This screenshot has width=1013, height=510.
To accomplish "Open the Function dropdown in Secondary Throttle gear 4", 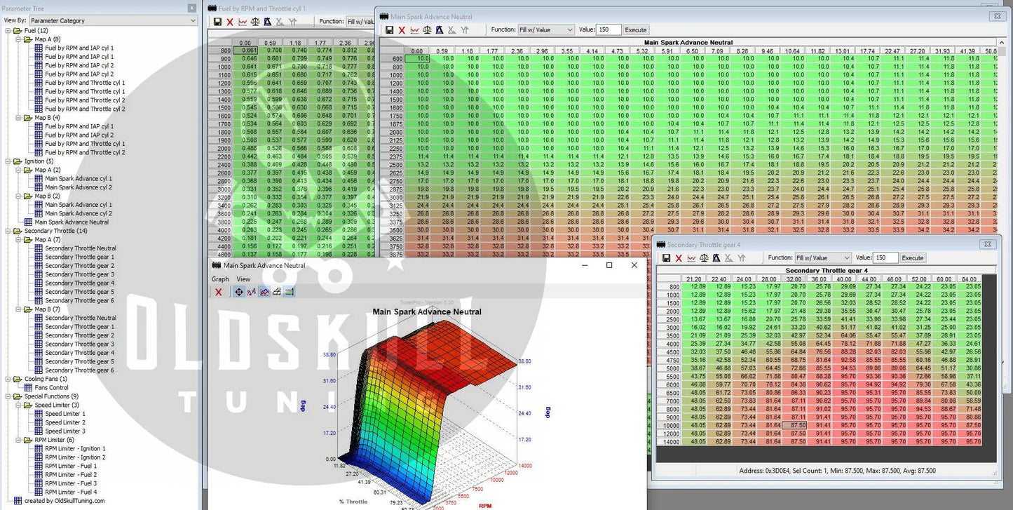I will [x=823, y=258].
